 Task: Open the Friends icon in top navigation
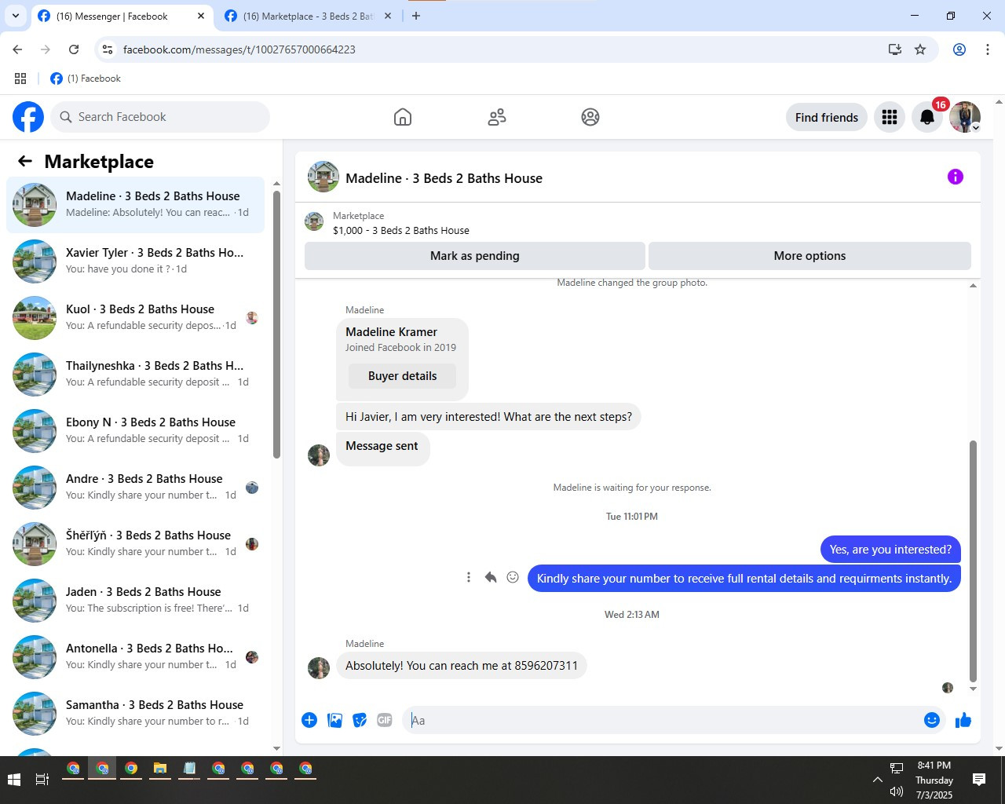(x=497, y=117)
